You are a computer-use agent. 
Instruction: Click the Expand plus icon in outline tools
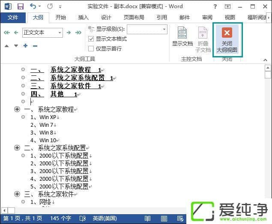[26, 46]
